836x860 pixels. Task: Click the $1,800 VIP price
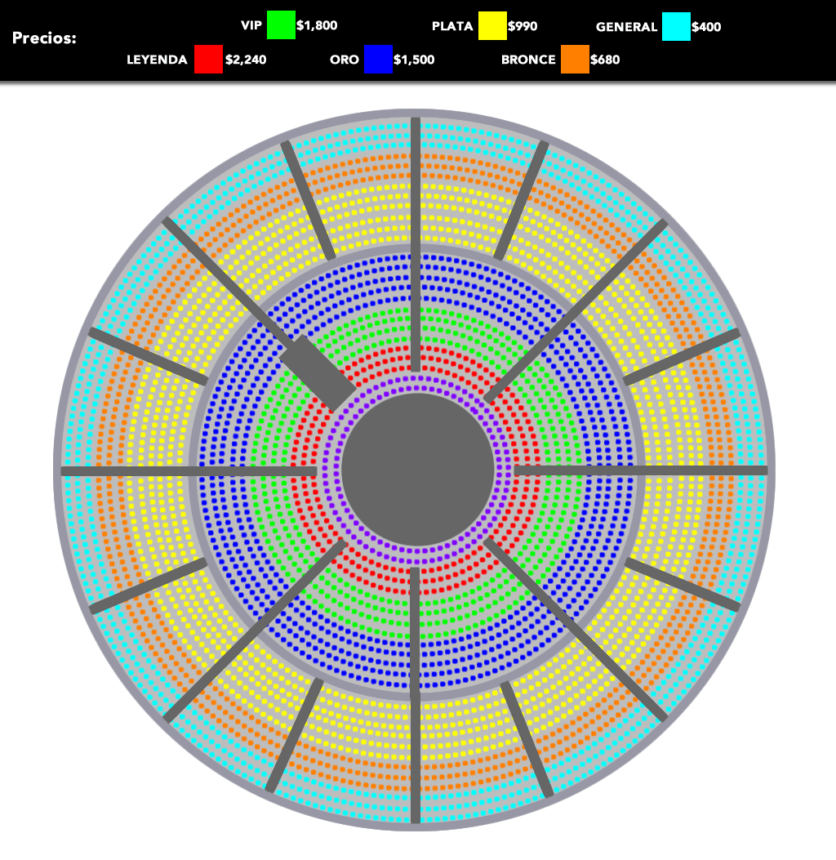(317, 26)
